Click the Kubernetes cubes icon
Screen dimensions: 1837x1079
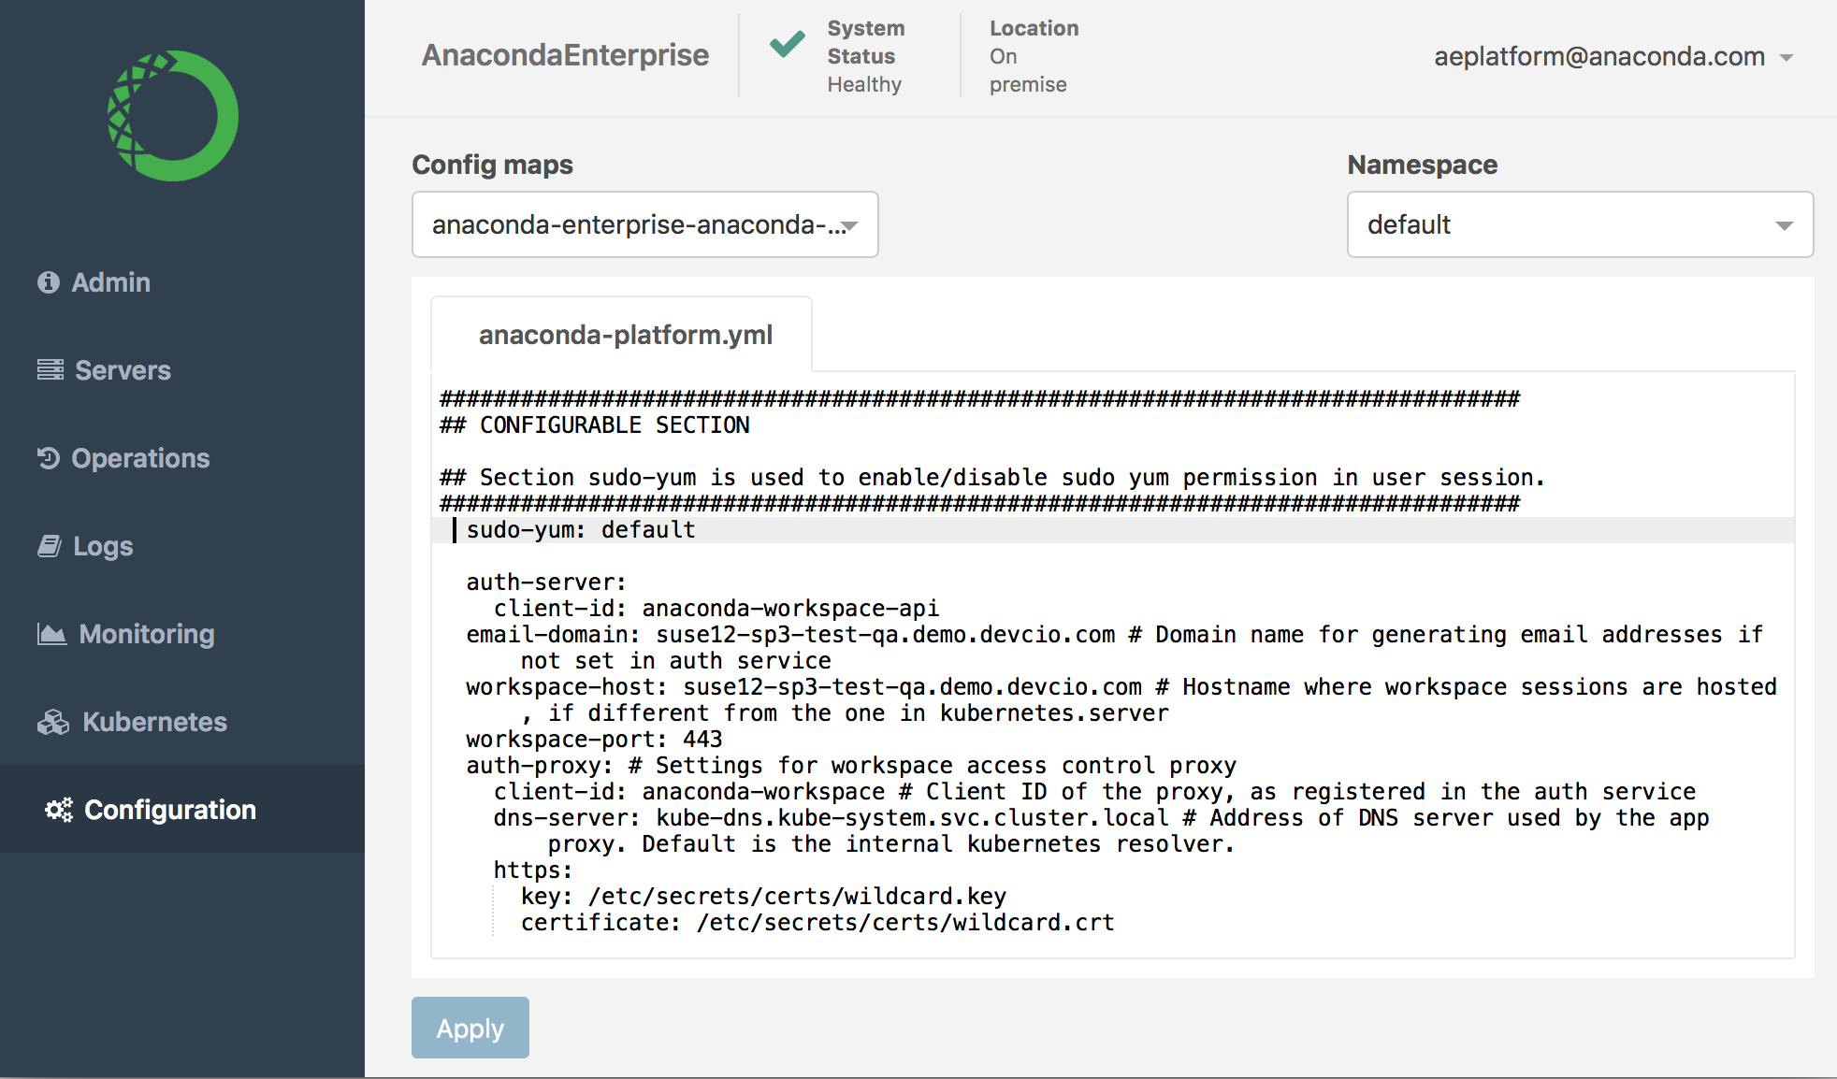click(x=53, y=722)
